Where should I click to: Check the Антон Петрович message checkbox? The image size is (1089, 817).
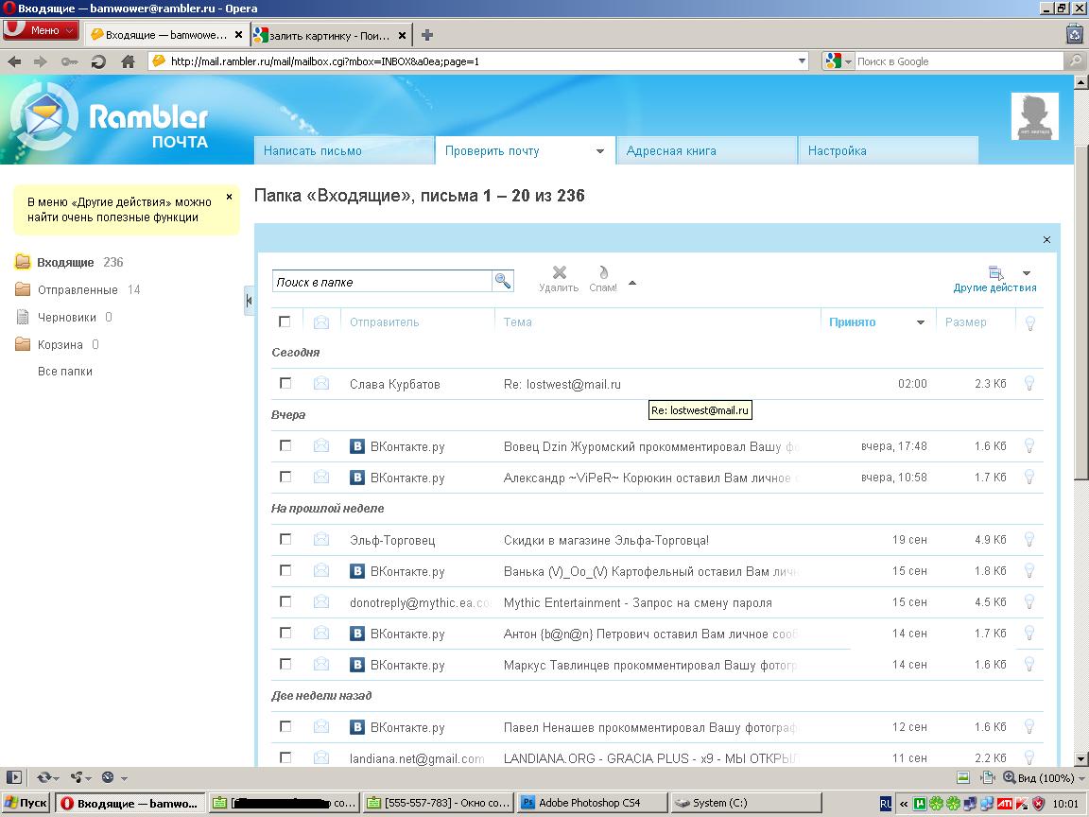pos(285,633)
